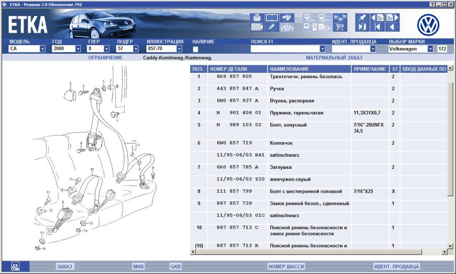Select part number 867 857 739
Viewport: 456px width, 274px height.
coord(234,203)
